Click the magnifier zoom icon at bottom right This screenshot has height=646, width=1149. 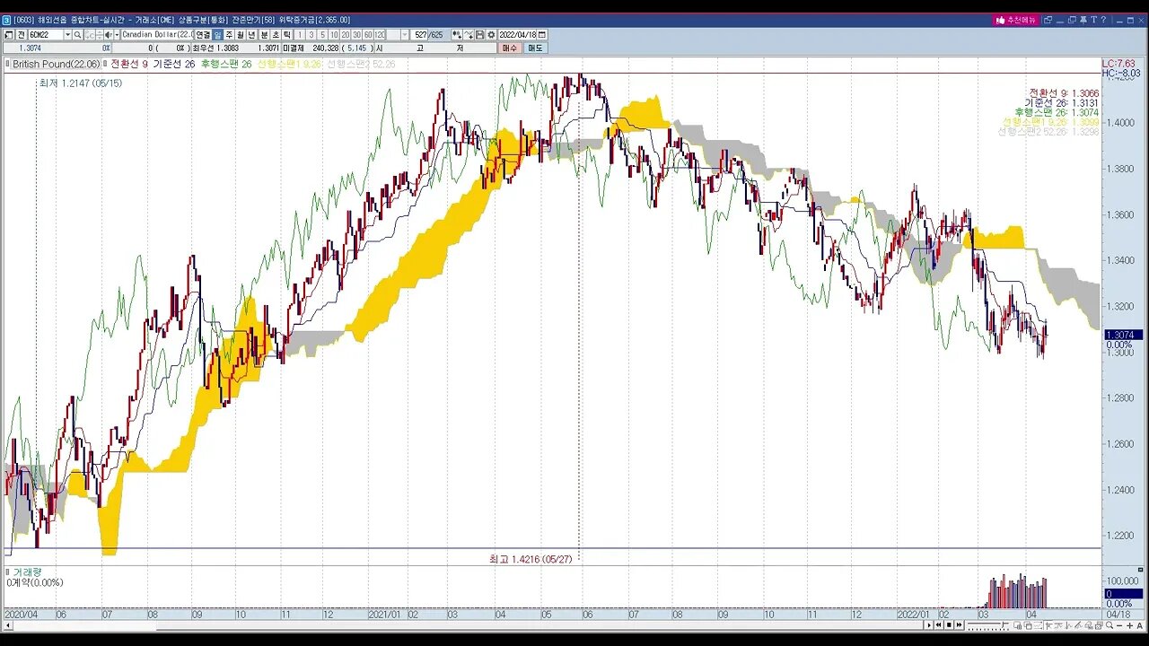pyautogui.click(x=1110, y=624)
